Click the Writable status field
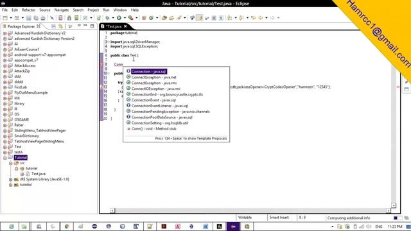The image size is (411, 231). (245, 218)
